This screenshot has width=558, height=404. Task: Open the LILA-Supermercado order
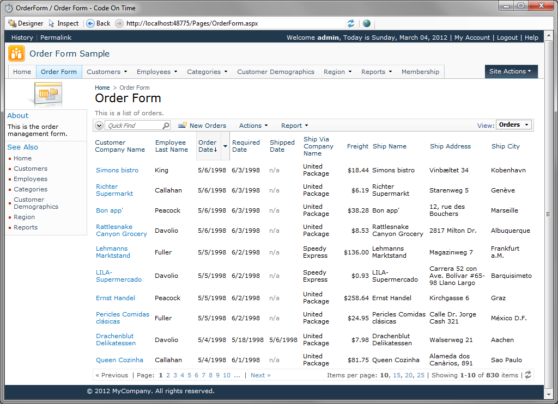(118, 276)
